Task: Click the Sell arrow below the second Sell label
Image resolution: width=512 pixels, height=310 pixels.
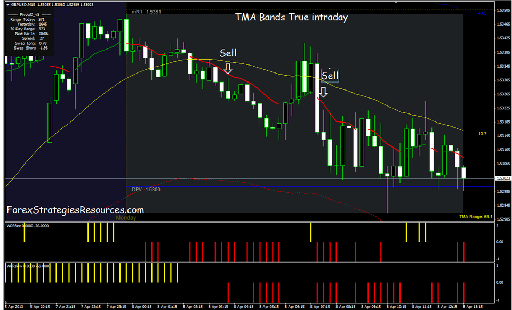Action: click(324, 92)
